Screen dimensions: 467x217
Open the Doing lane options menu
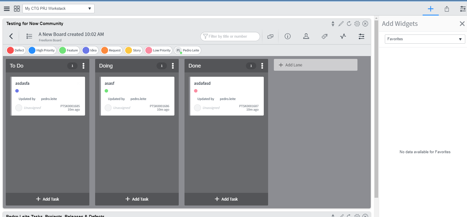coord(173,66)
